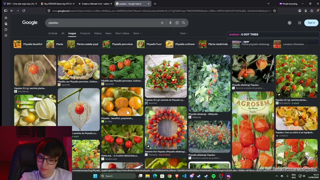Image resolution: width=320 pixels, height=180 pixels.
Task: Open Spotify from the taskbar
Action: [x=213, y=176]
